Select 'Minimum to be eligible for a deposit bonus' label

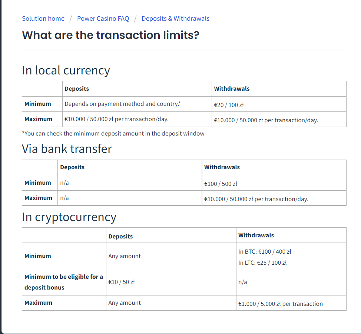tap(64, 282)
